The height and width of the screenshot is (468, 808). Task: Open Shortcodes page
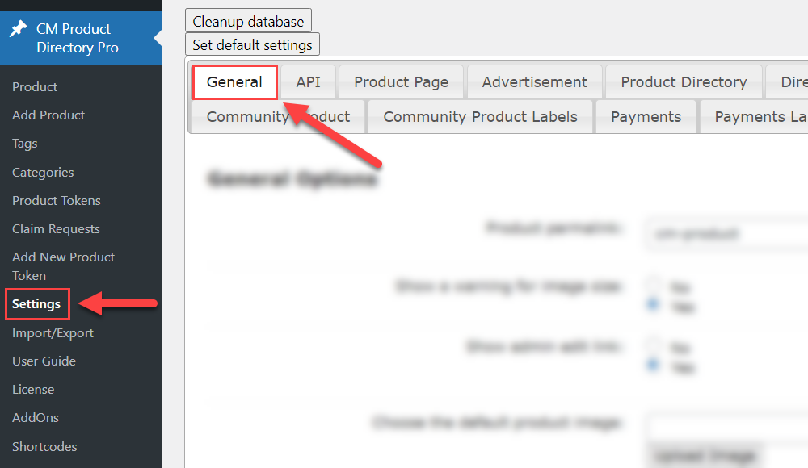click(44, 447)
